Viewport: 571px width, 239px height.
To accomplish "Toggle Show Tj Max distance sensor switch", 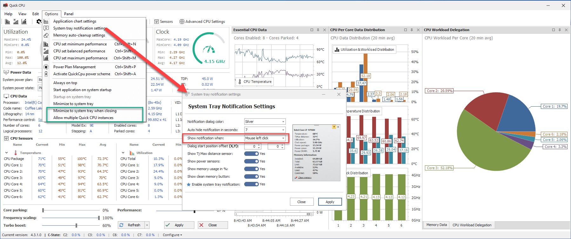I will 252,154.
